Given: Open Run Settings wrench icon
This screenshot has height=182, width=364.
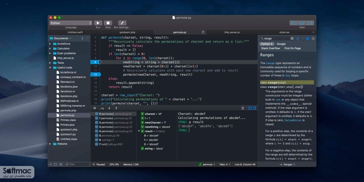Looking at the screenshot, I should pyautogui.click(x=122, y=23).
